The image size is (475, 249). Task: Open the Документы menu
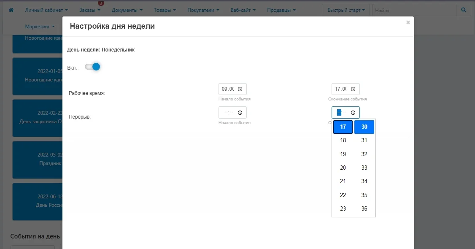(x=127, y=10)
